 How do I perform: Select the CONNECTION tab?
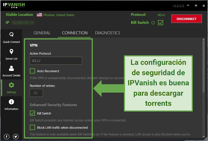tap(75, 33)
